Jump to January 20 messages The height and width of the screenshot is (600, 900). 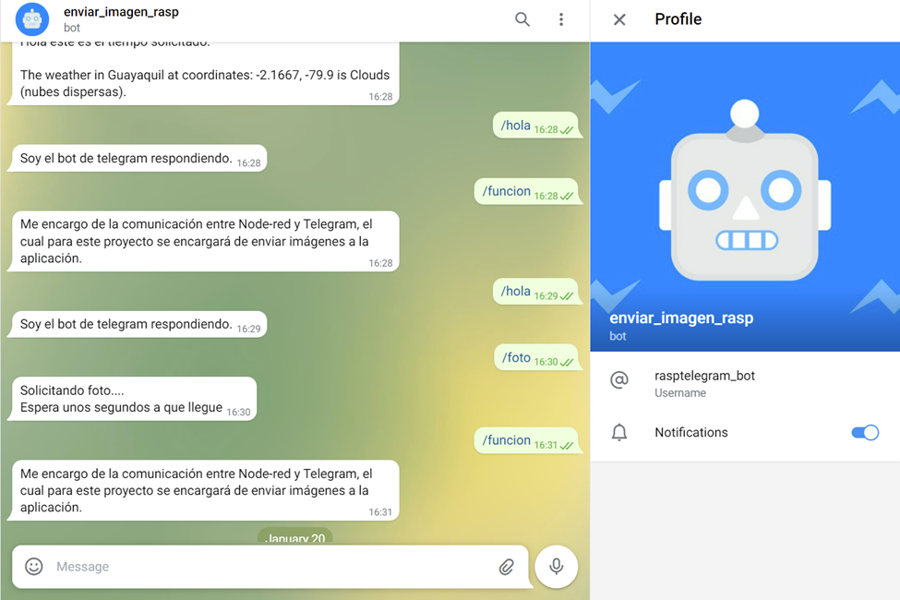click(x=294, y=538)
